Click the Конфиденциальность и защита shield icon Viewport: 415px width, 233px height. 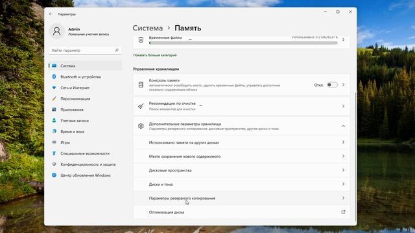pos(54,164)
